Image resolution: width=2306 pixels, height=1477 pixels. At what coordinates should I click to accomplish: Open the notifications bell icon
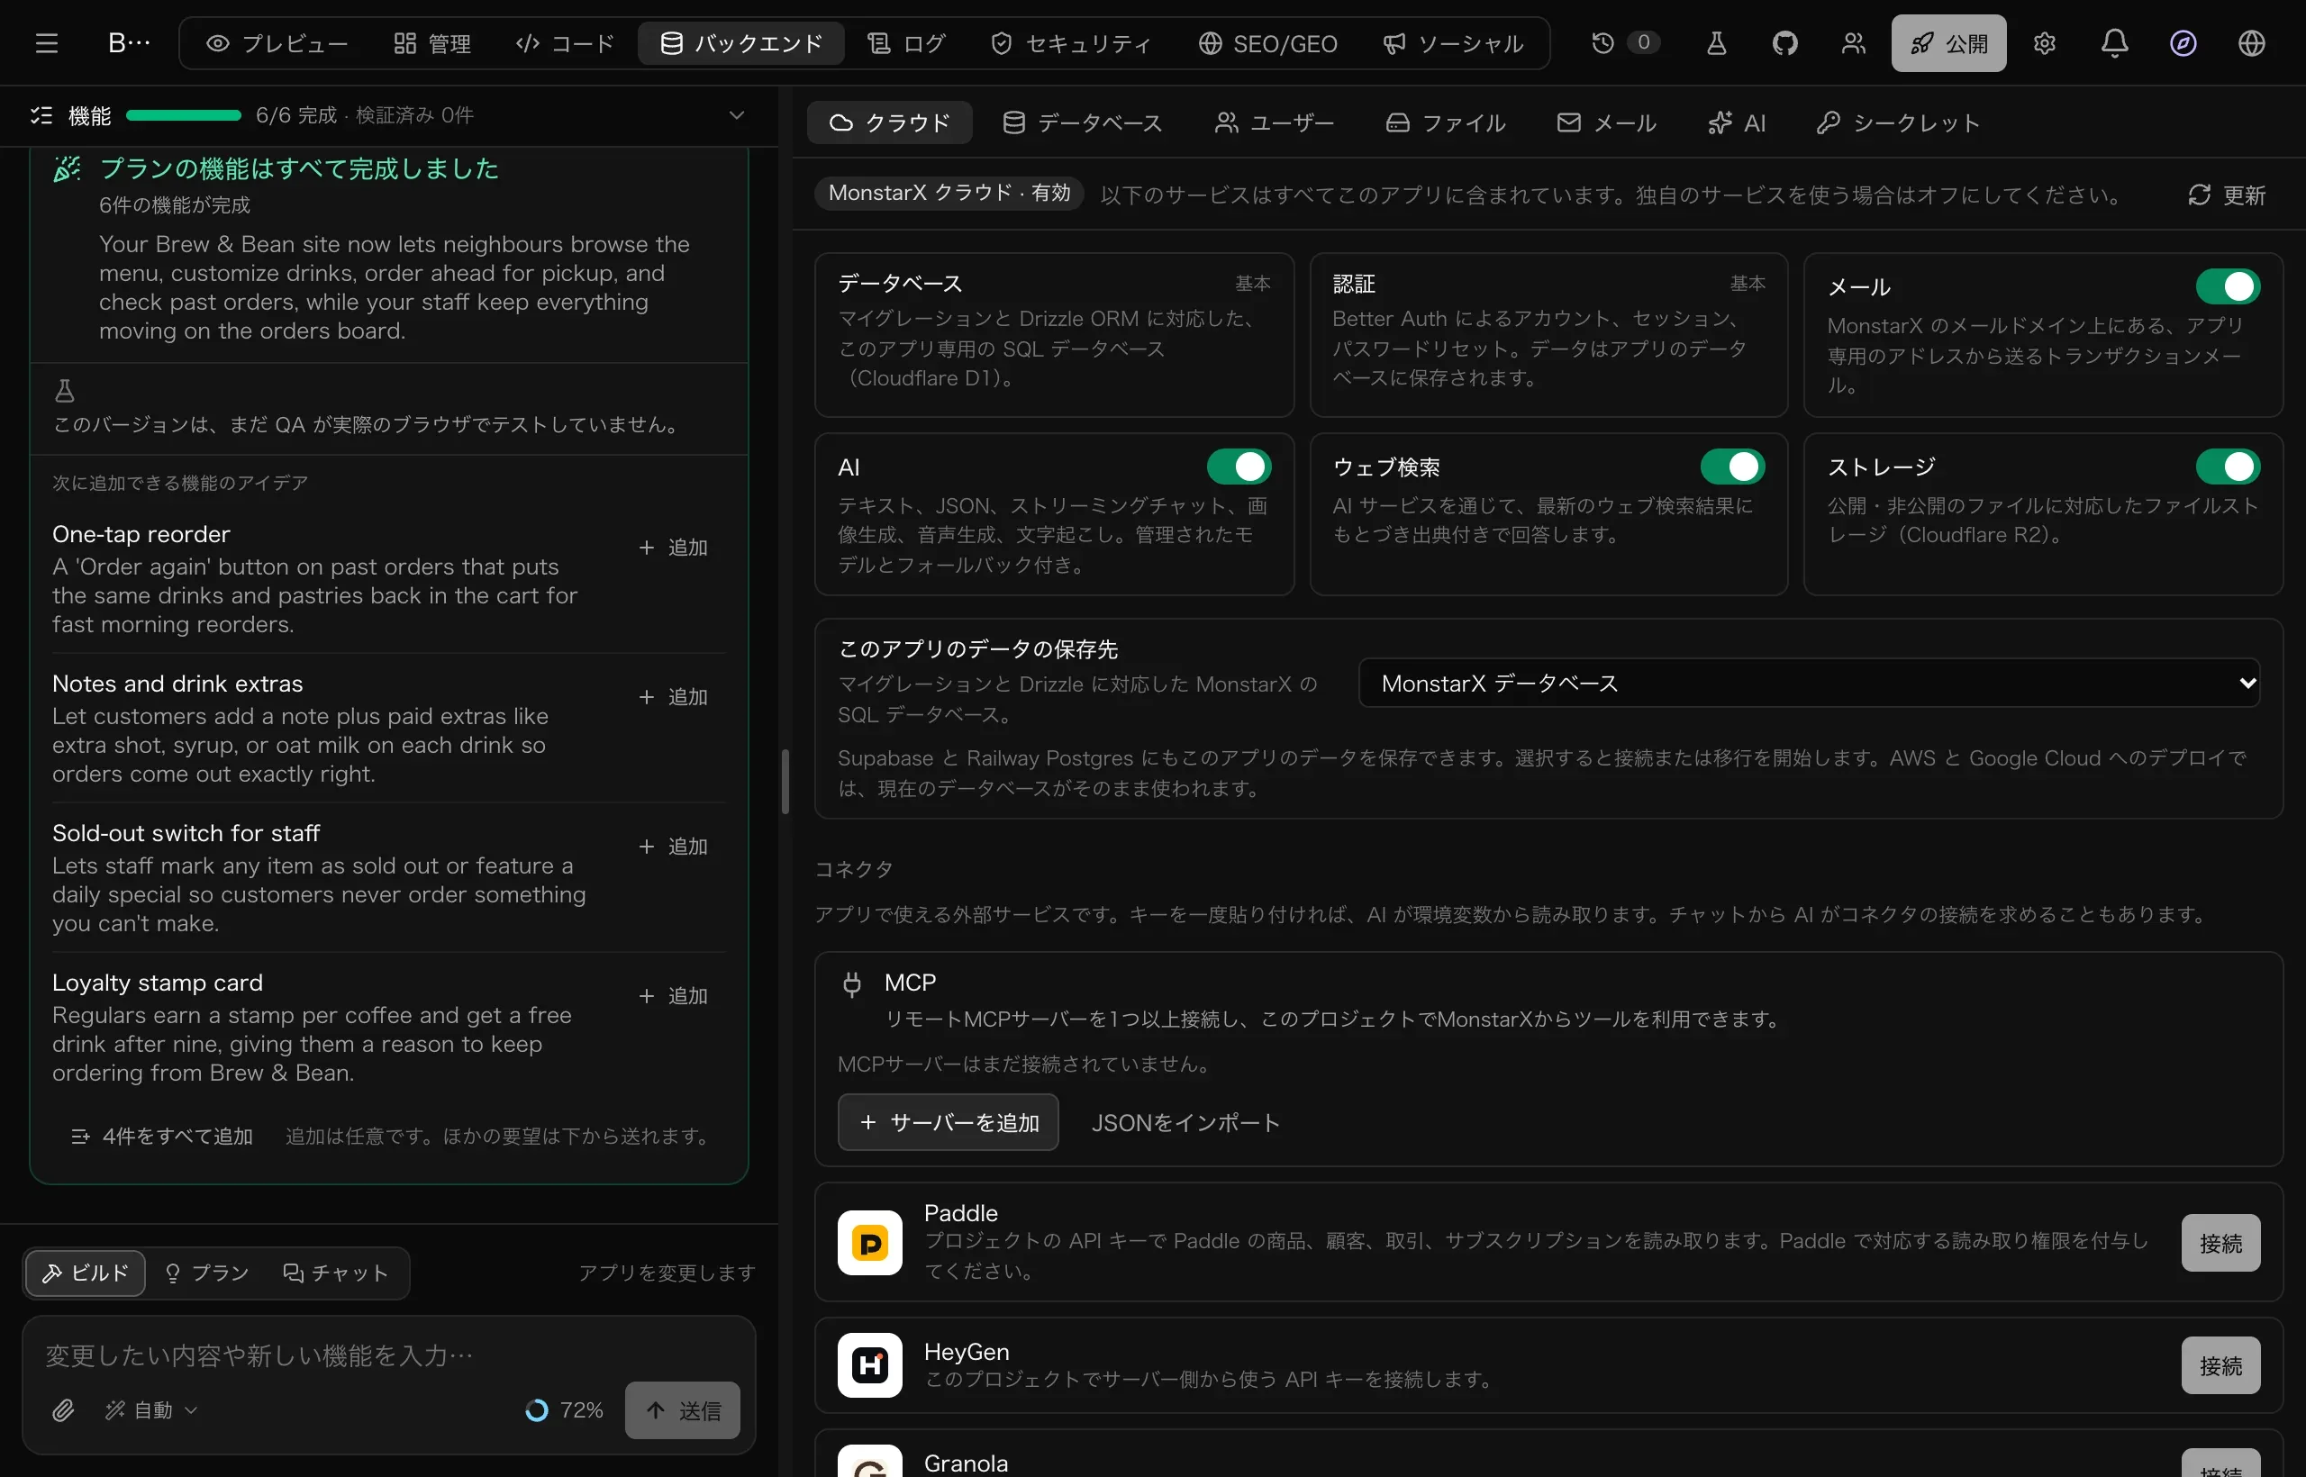pos(2114,43)
